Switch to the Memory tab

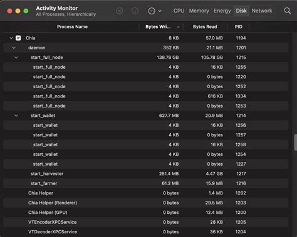point(199,11)
